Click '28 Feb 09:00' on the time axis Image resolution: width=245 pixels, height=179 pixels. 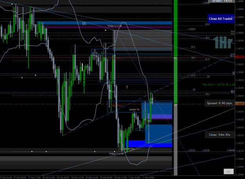(x=63, y=177)
